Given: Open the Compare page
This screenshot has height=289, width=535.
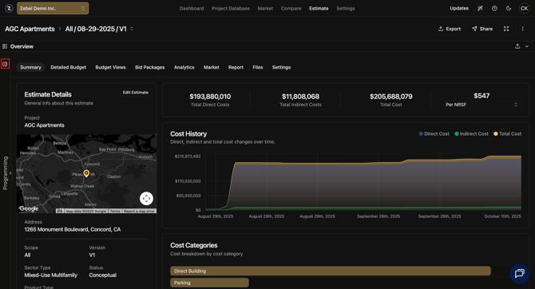Looking at the screenshot, I should 291,9.
